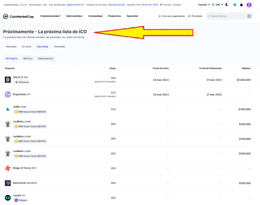Open the Español language dropdown

click(x=204, y=5)
